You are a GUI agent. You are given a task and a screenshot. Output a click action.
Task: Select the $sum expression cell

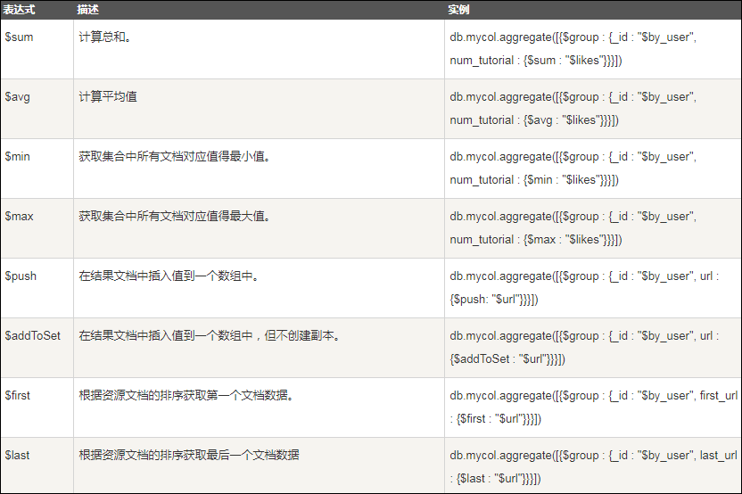click(37, 49)
